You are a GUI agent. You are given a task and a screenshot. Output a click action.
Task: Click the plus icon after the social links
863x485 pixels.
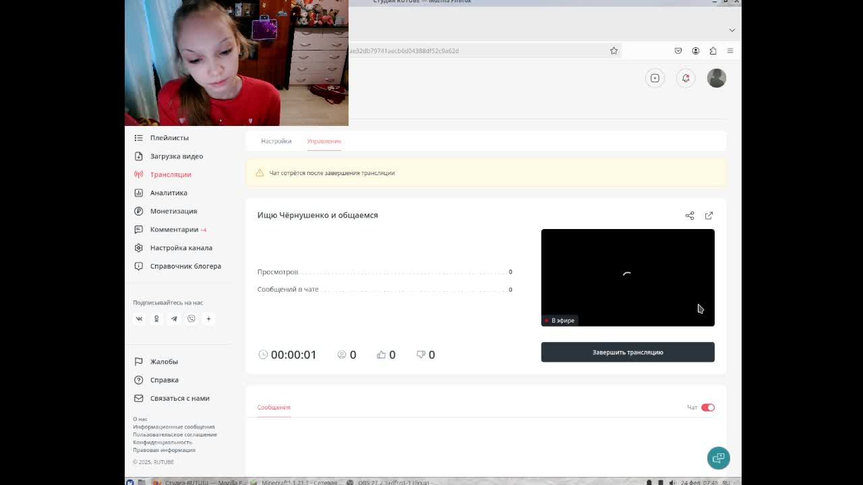pos(208,319)
